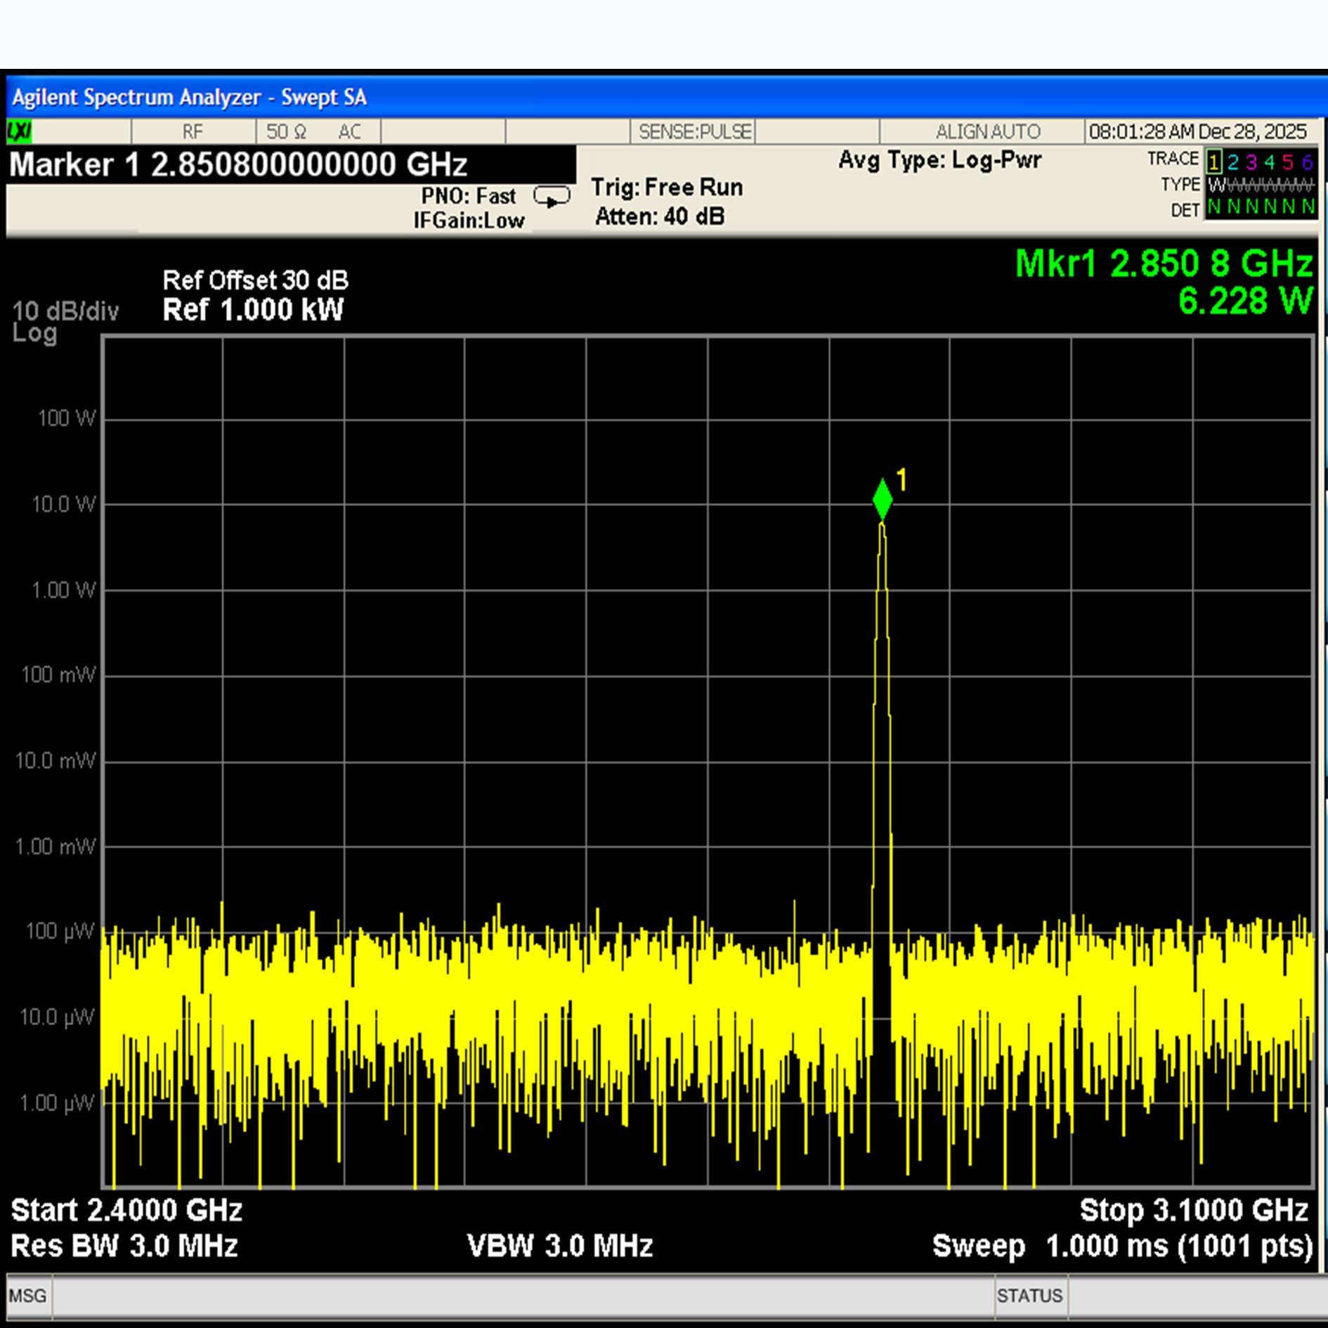The image size is (1328, 1328).
Task: Click the SENSE:PULSE status cell
Action: coord(694,131)
